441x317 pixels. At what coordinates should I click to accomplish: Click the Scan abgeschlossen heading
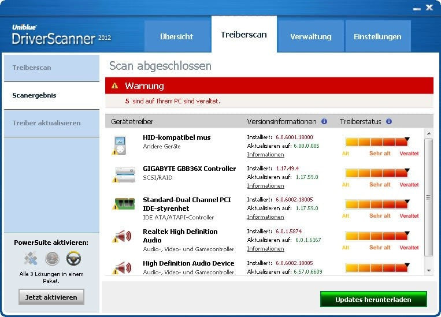tap(160, 66)
